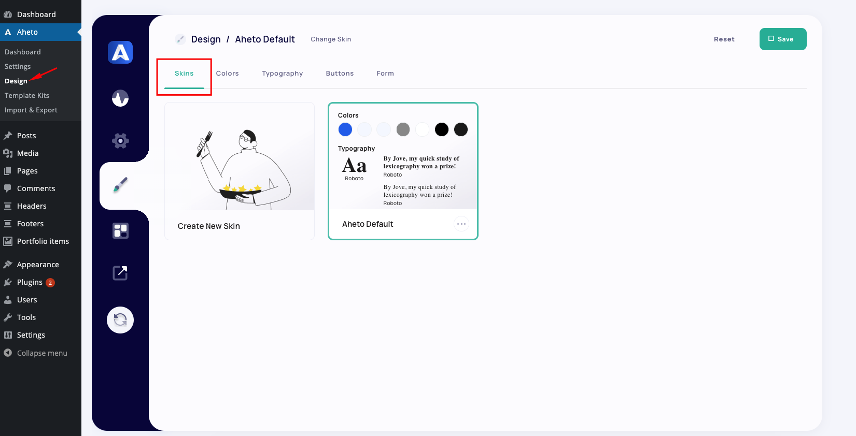Open the three-dot options on Aheto Default card
Screen dimensions: 856x436
click(461, 224)
